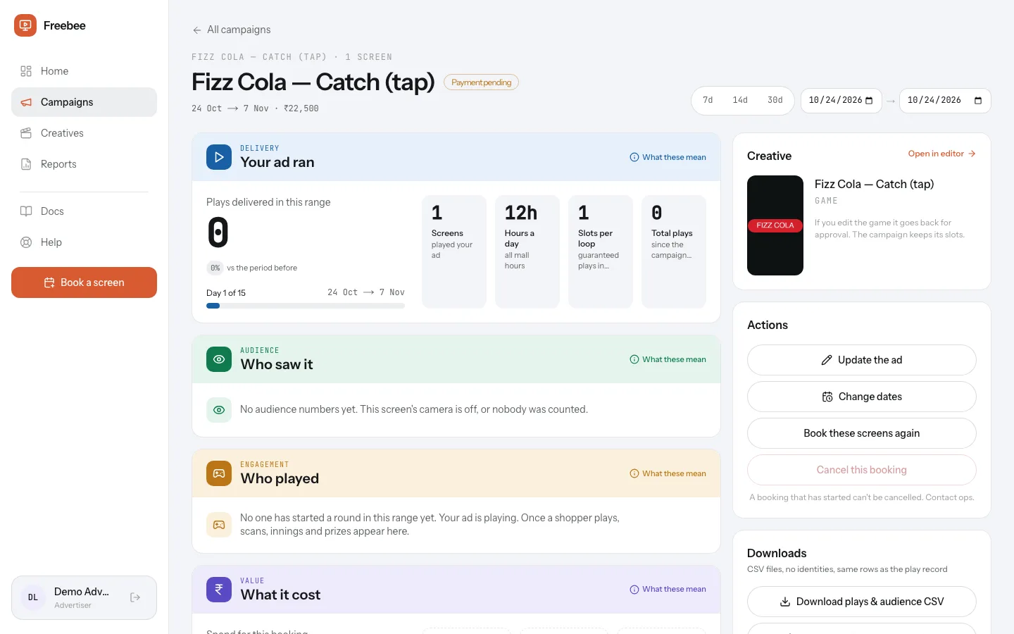Image resolution: width=1014 pixels, height=634 pixels.
Task: Go back to All campaigns
Action: pyautogui.click(x=231, y=30)
